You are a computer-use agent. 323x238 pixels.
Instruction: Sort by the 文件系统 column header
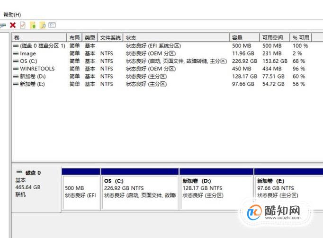pos(110,38)
